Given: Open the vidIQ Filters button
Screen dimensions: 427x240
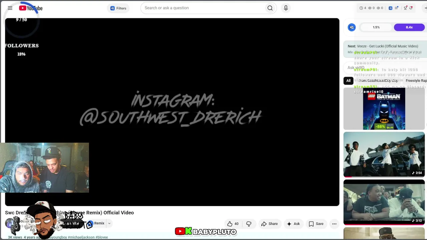Looking at the screenshot, I should point(118,8).
